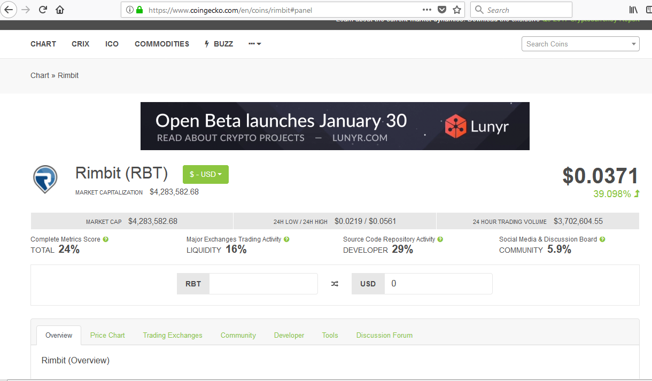
Task: Switch to the Price Chart tab
Action: tap(107, 335)
